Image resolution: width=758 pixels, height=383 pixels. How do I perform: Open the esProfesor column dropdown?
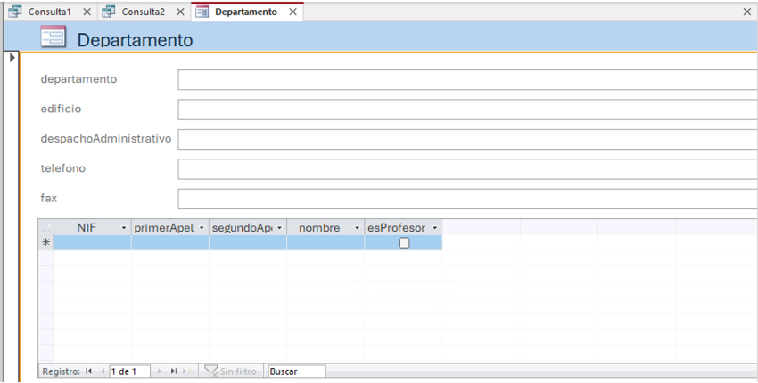(435, 228)
